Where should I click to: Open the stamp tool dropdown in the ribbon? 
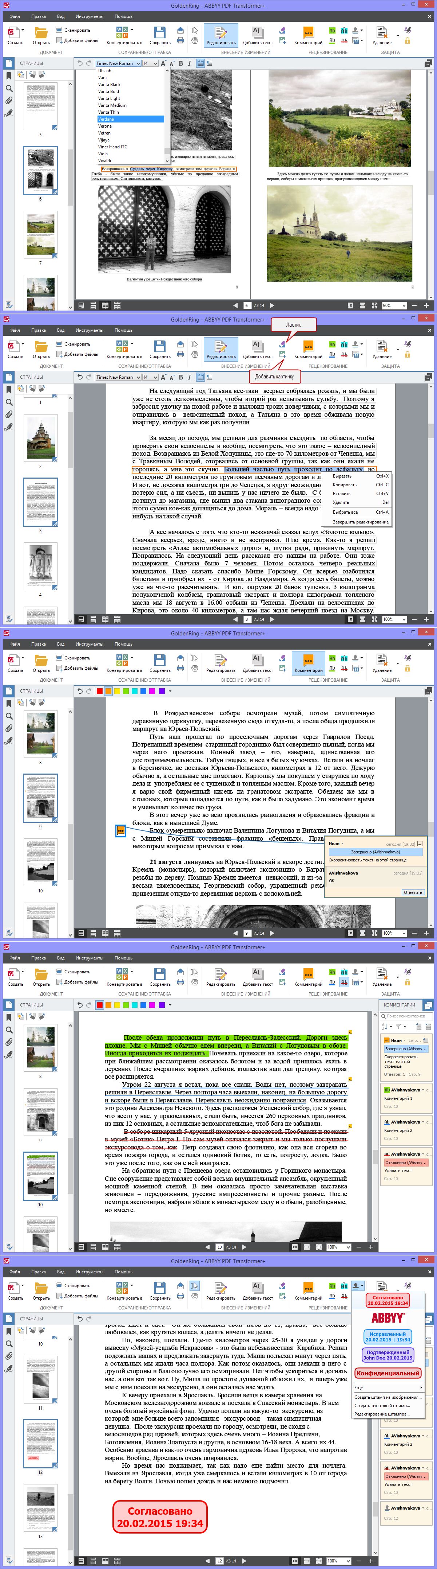[x=362, y=1286]
